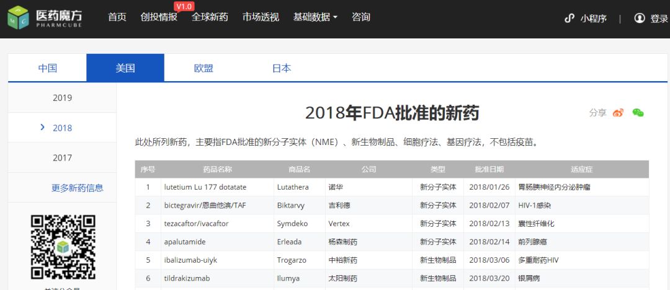Open 创投情报 in navigation bar
The width and height of the screenshot is (670, 290).
159,17
